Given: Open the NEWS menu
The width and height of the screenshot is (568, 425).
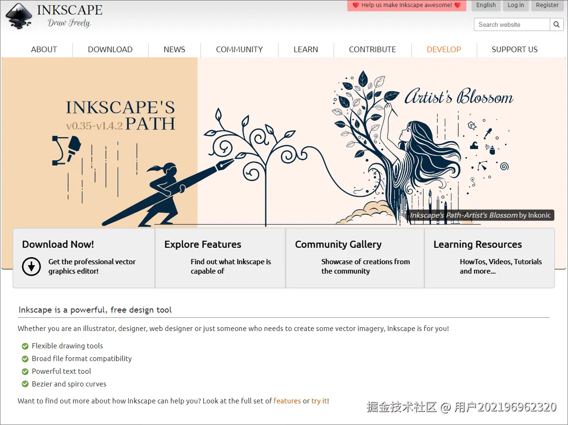Looking at the screenshot, I should (x=174, y=49).
